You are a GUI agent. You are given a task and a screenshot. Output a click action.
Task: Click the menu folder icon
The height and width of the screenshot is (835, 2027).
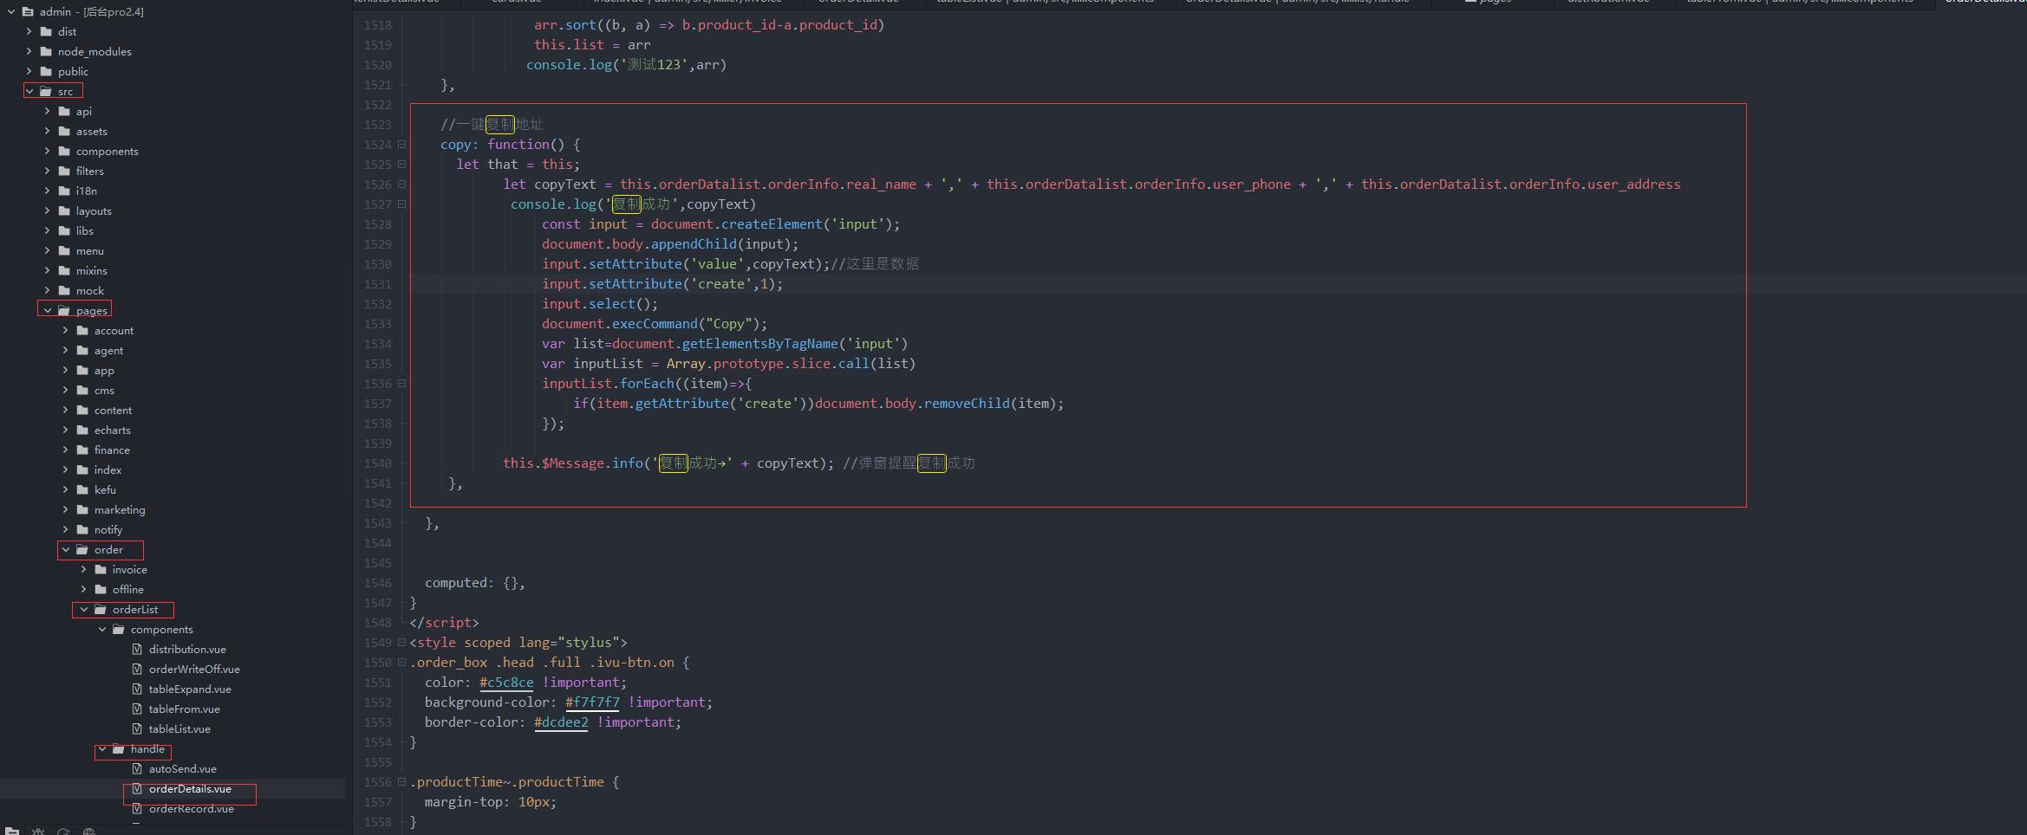point(64,250)
